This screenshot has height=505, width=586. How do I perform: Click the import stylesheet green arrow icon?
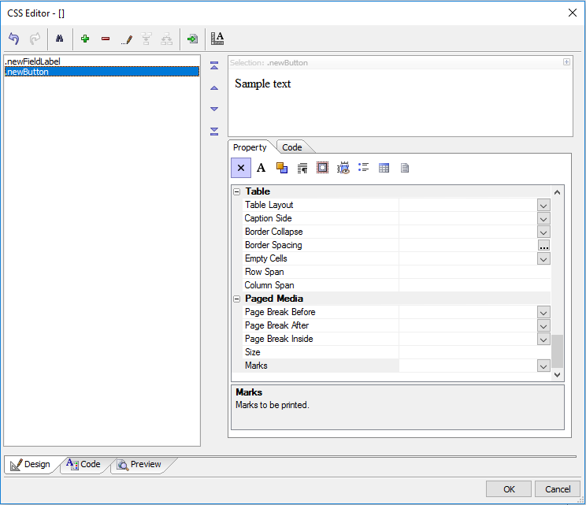192,39
